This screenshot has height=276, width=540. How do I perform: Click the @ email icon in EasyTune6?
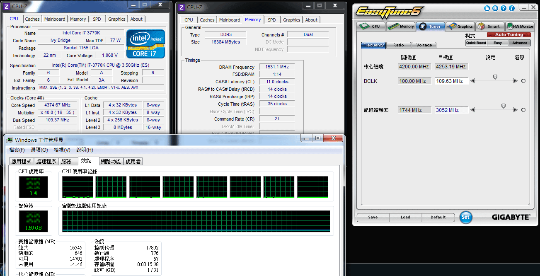[x=496, y=8]
